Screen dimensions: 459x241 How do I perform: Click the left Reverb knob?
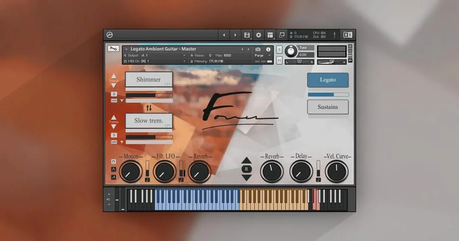(199, 172)
